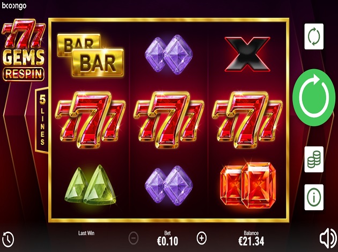Click the bottom purple diamond gems

click(168, 186)
